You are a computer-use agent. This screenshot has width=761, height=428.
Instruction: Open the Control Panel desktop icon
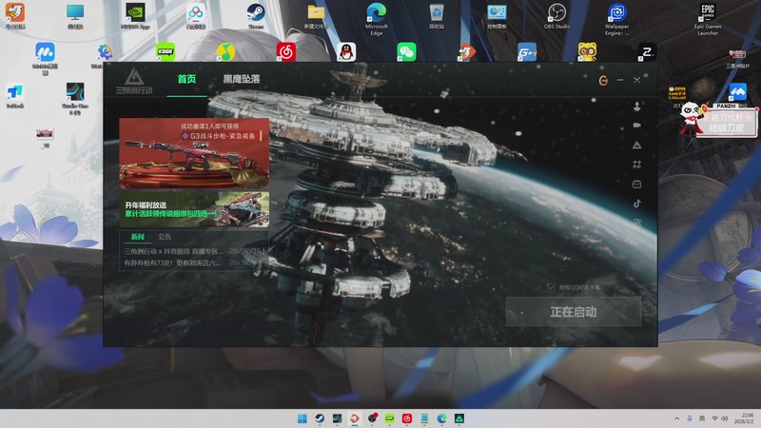[497, 16]
